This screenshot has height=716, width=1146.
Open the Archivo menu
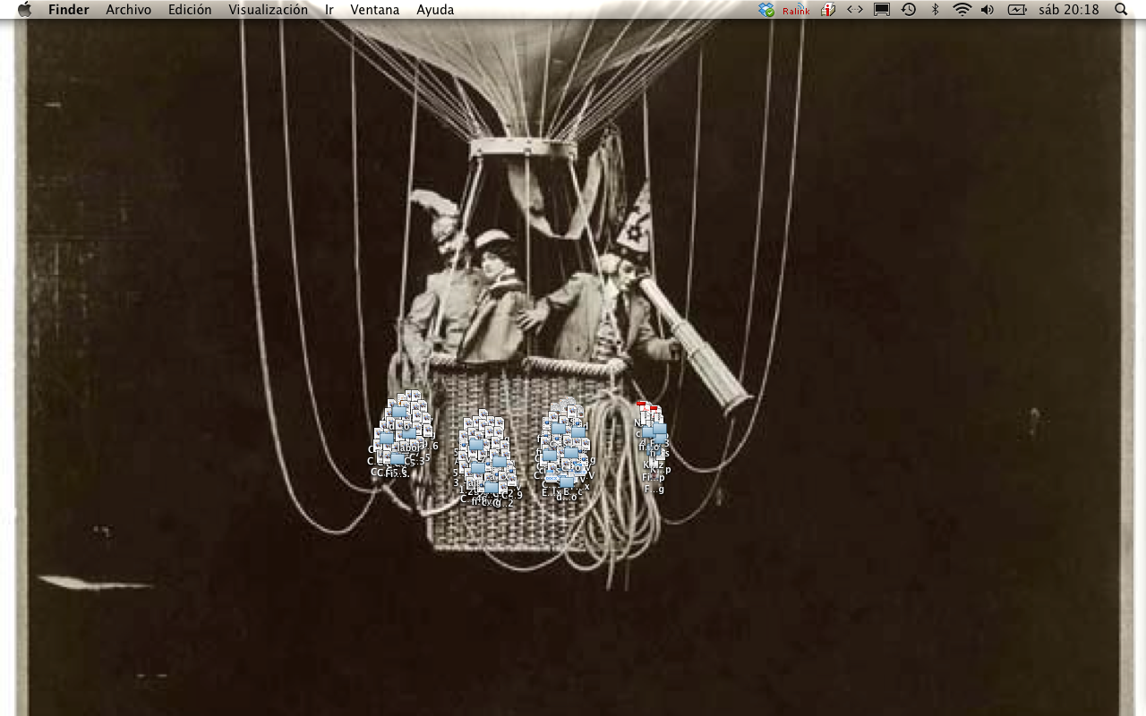point(126,10)
